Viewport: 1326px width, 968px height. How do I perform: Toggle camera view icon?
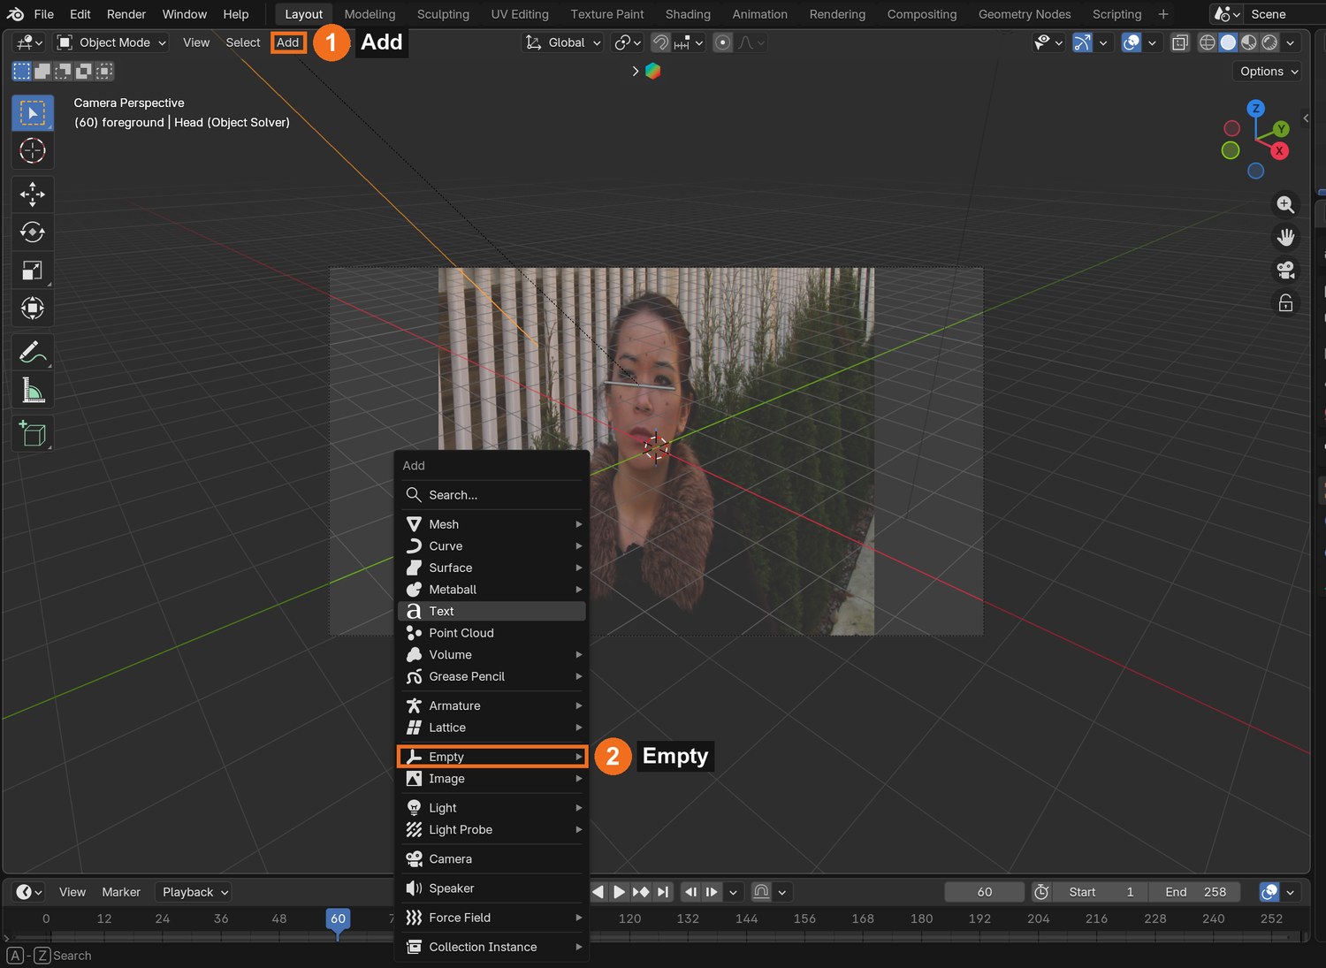(x=1285, y=270)
